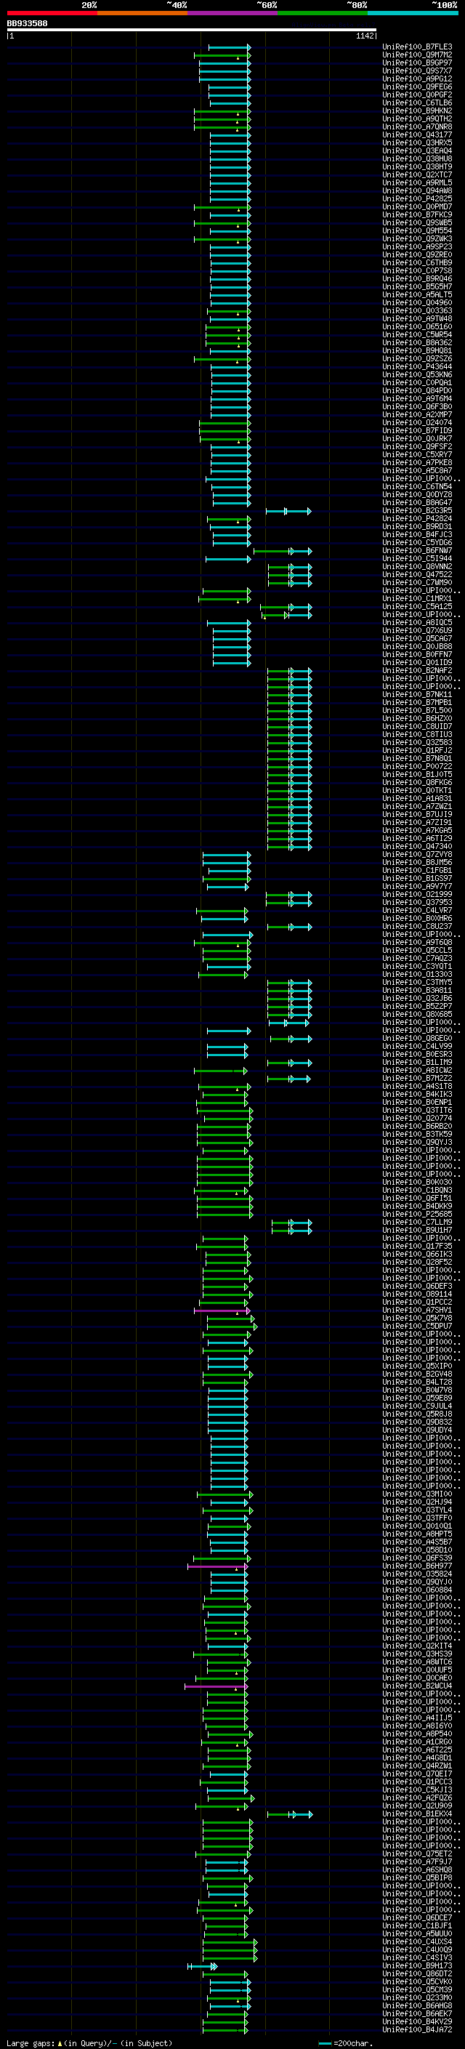The width and height of the screenshot is (465, 2049).
Task: Open hit UniRef100_Q9M7M2
Action: point(417,55)
